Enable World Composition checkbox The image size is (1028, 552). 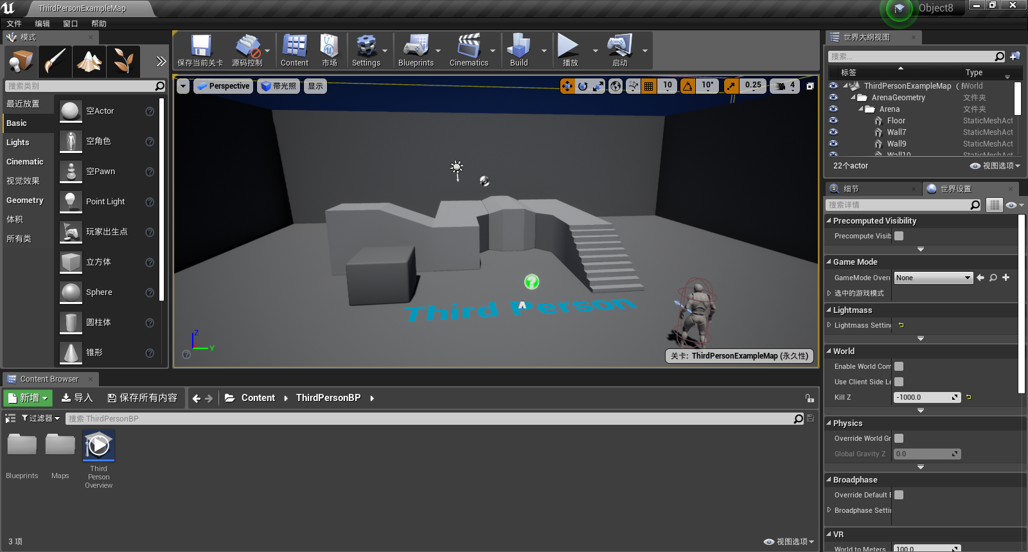[x=899, y=366]
